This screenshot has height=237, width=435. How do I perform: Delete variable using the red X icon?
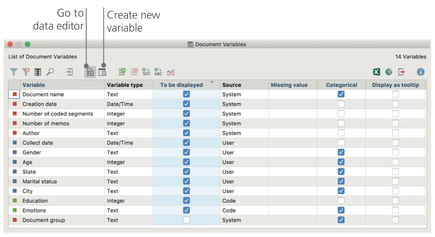[x=134, y=72]
